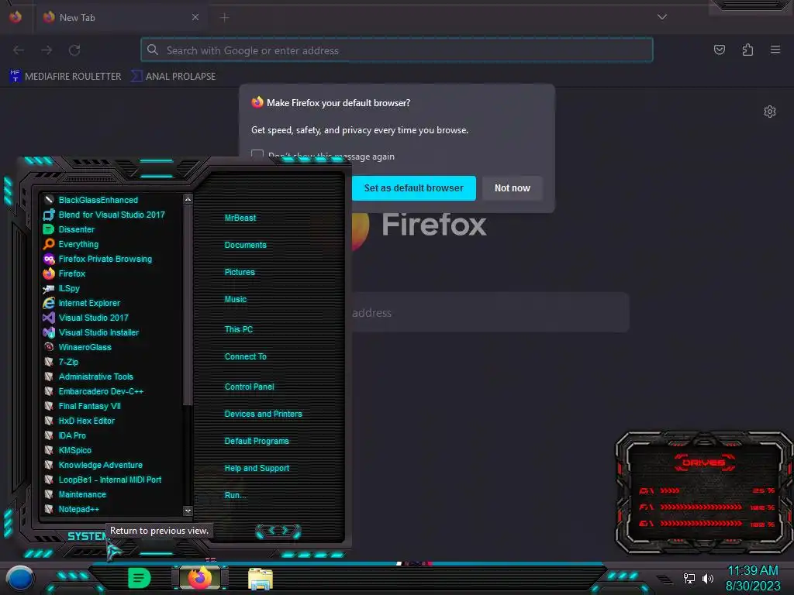Close the New Tab browser tab
The image size is (794, 595).
pos(195,17)
